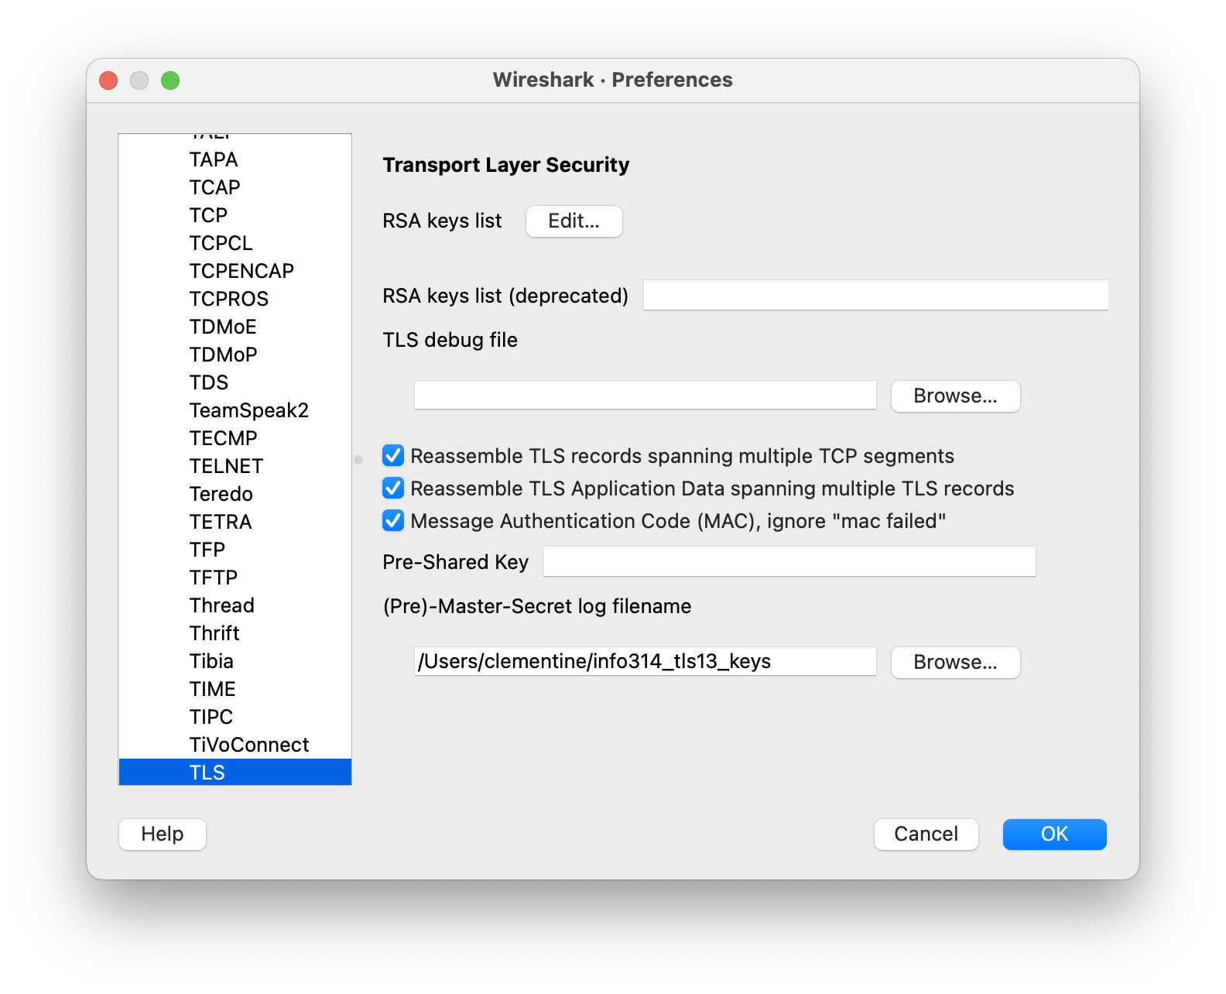Uncheck ignore "mac failed" MAC option
1226x994 pixels.
pyautogui.click(x=393, y=521)
